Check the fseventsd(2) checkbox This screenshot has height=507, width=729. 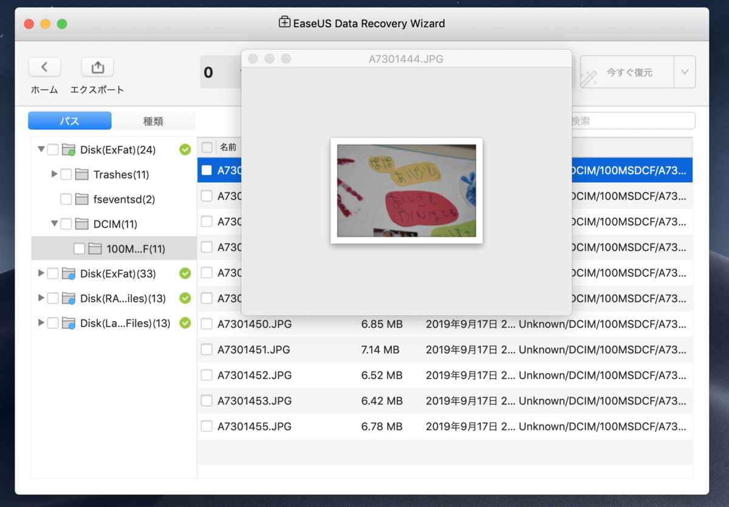click(x=66, y=199)
